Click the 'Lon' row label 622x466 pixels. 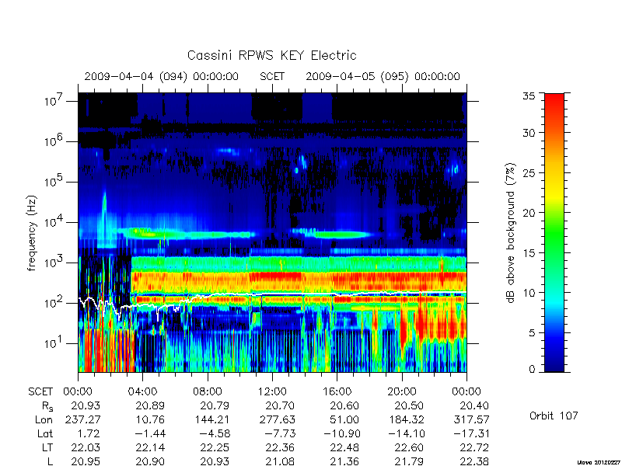44,419
